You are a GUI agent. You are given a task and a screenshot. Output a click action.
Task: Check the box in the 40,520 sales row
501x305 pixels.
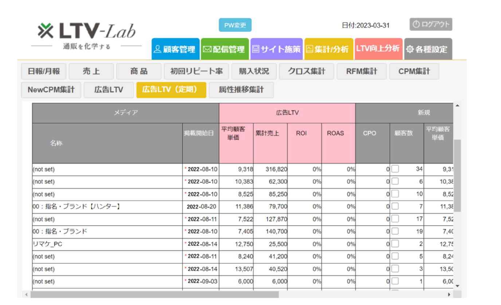point(395,269)
